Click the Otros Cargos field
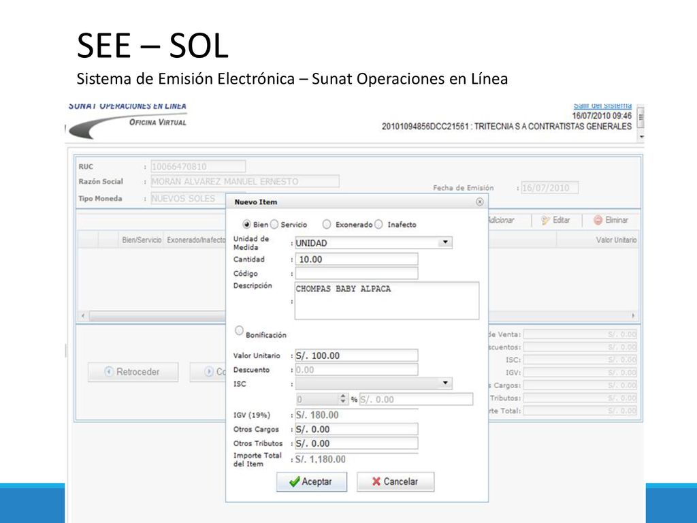 (x=357, y=429)
